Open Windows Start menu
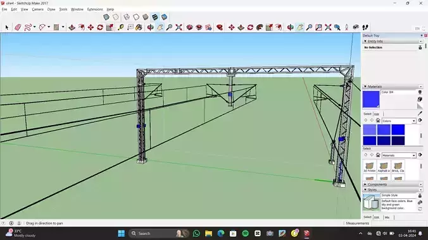428x240 pixels. pyautogui.click(x=121, y=234)
